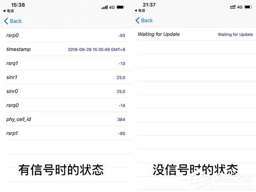Tap the 4G indicator in the right phone
The height and width of the screenshot is (192, 256).
click(240, 7)
